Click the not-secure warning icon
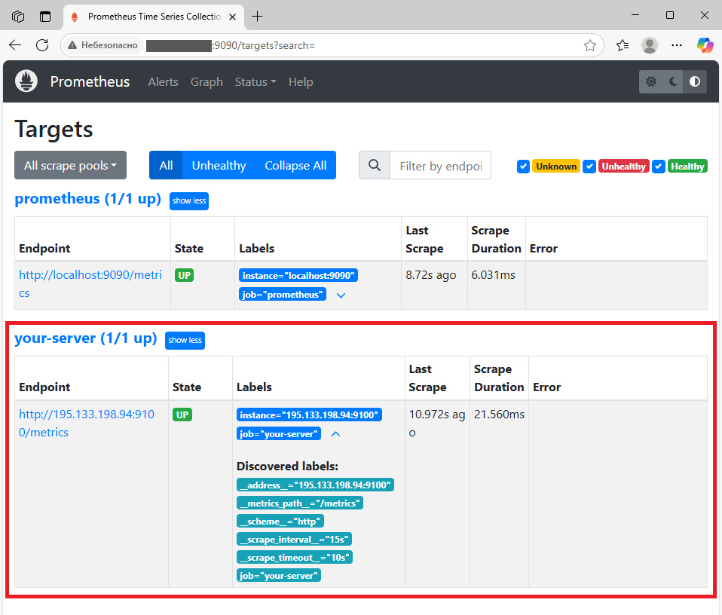722x615 pixels. [x=72, y=45]
